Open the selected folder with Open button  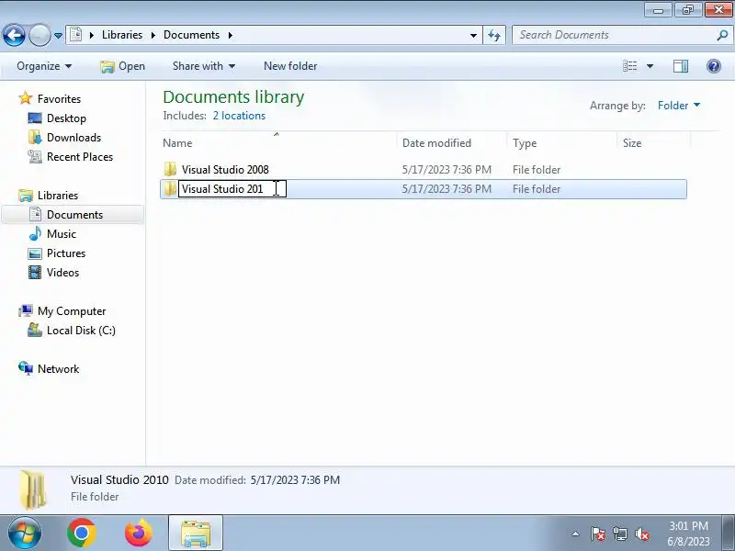(123, 66)
